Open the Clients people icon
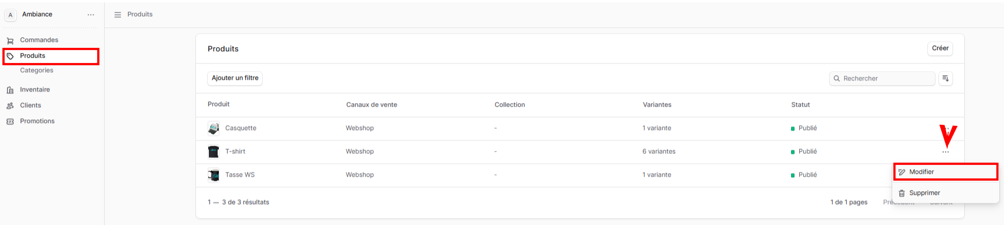Viewport: 1004px width, 225px height. (x=10, y=106)
